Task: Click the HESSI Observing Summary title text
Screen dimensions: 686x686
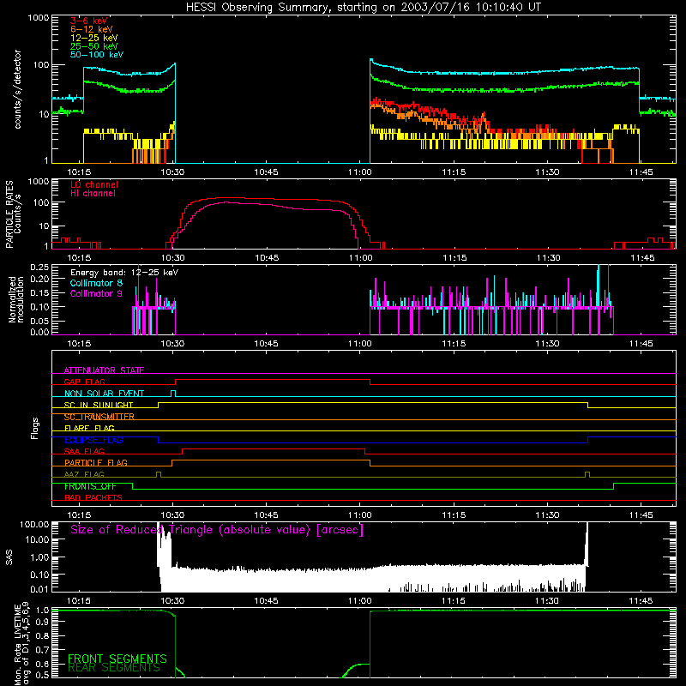Action: click(x=363, y=8)
